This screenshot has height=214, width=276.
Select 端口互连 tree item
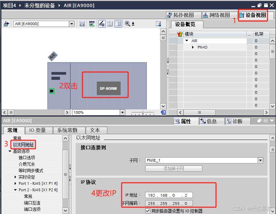pyautogui.click(x=32, y=203)
